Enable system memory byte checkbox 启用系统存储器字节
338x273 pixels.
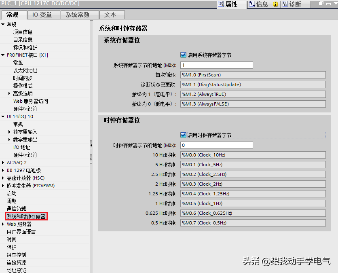pyautogui.click(x=183, y=55)
